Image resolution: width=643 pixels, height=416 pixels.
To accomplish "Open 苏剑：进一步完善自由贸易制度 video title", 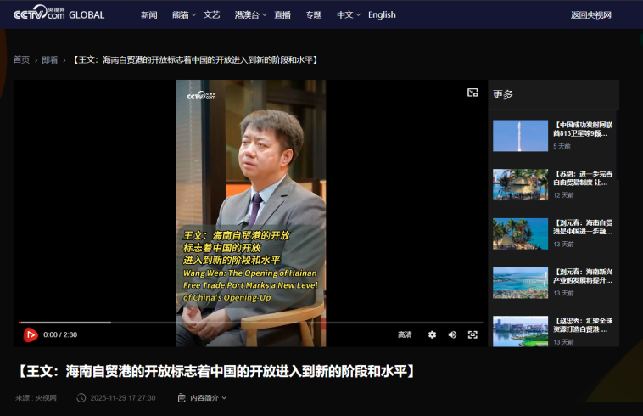I will coord(583,178).
